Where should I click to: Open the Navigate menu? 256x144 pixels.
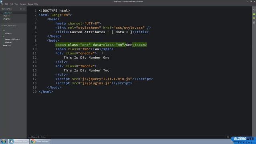[23, 4]
